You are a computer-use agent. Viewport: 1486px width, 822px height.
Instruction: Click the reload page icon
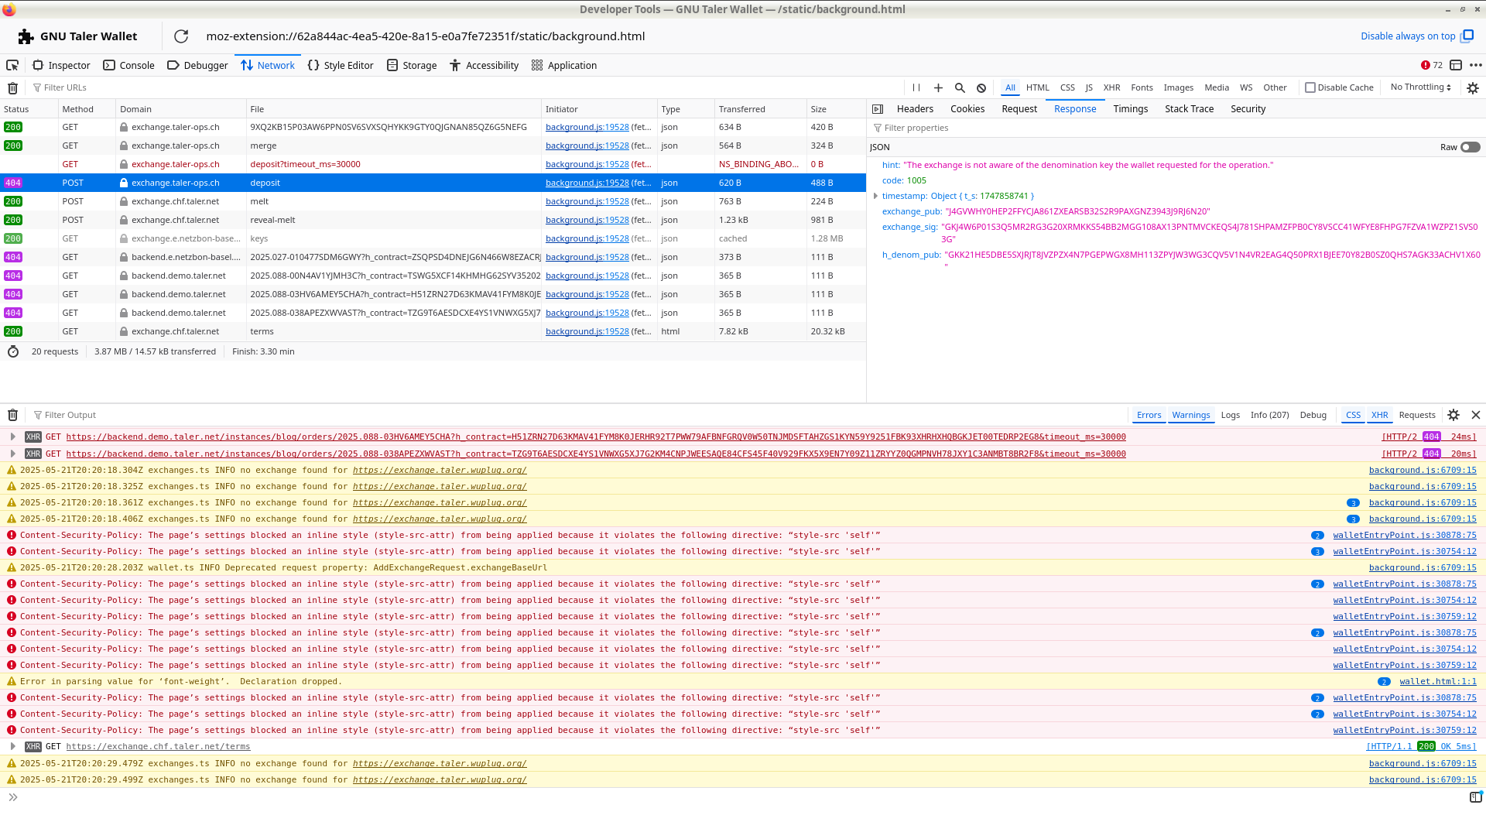click(x=181, y=36)
